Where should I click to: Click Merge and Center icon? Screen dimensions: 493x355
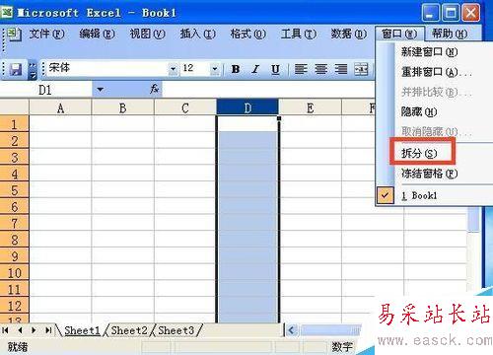pos(361,69)
